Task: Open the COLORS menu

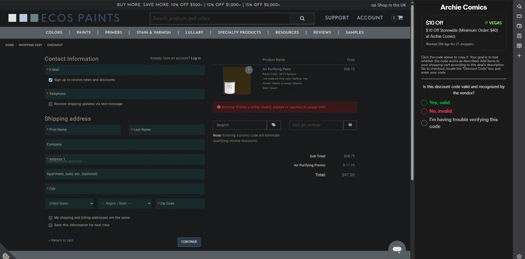Action: (54, 33)
